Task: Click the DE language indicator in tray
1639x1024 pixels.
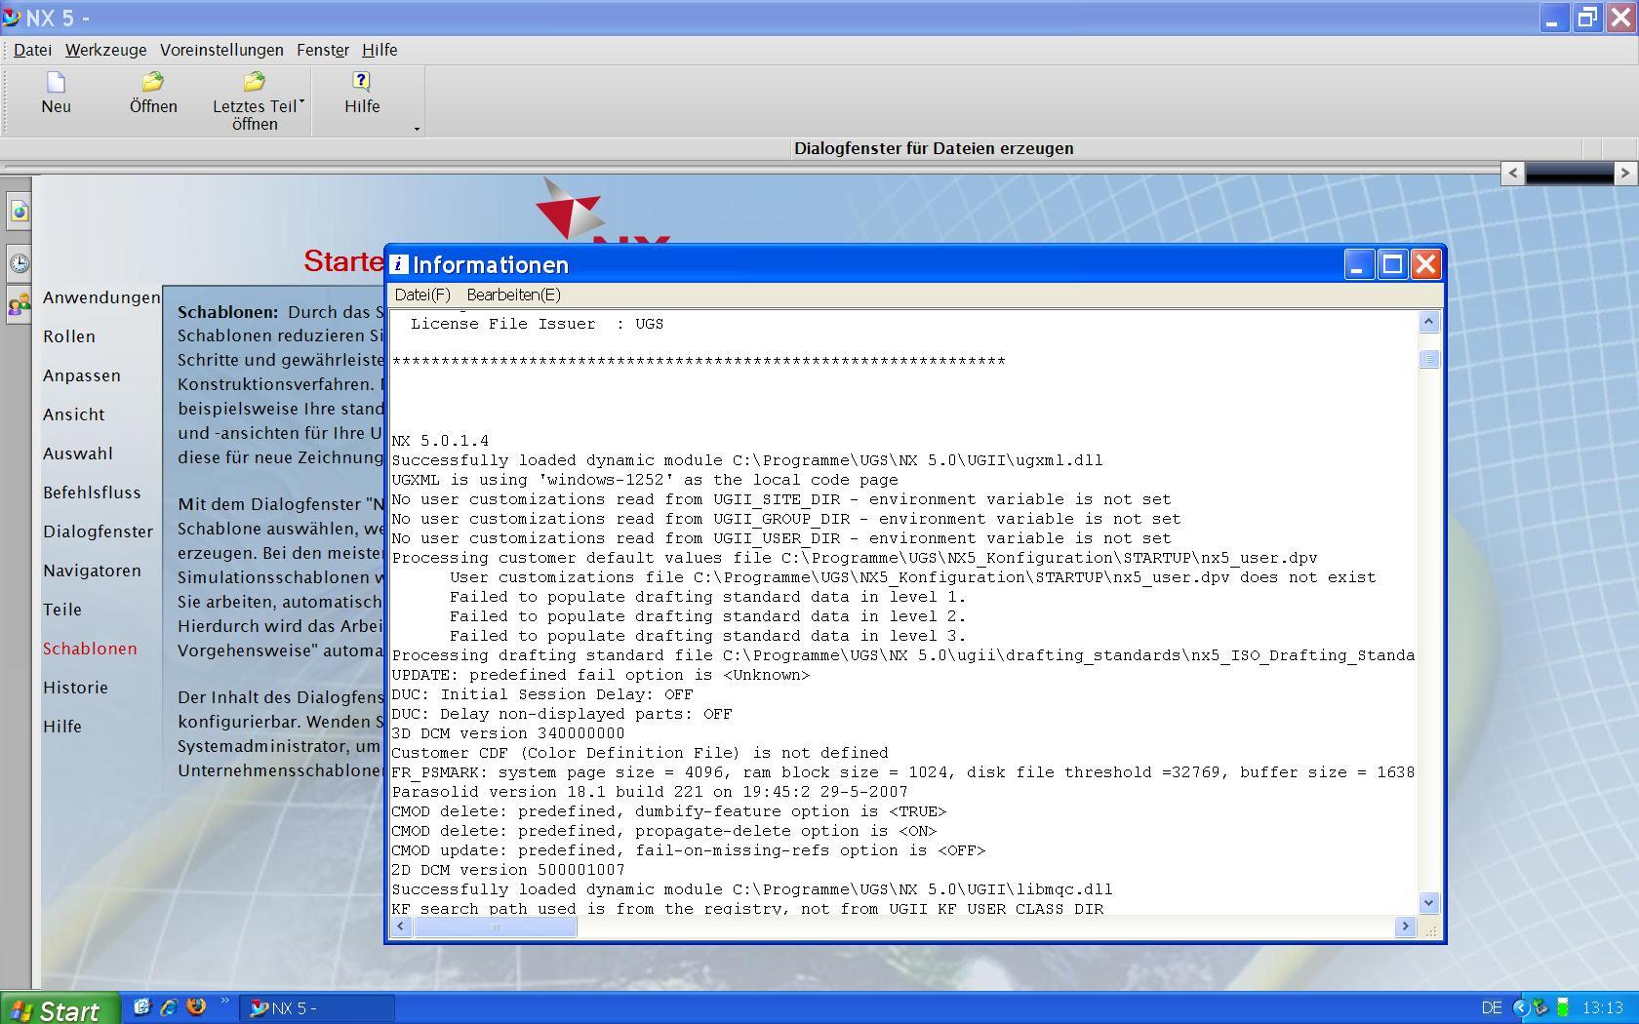Action: pyautogui.click(x=1492, y=1008)
